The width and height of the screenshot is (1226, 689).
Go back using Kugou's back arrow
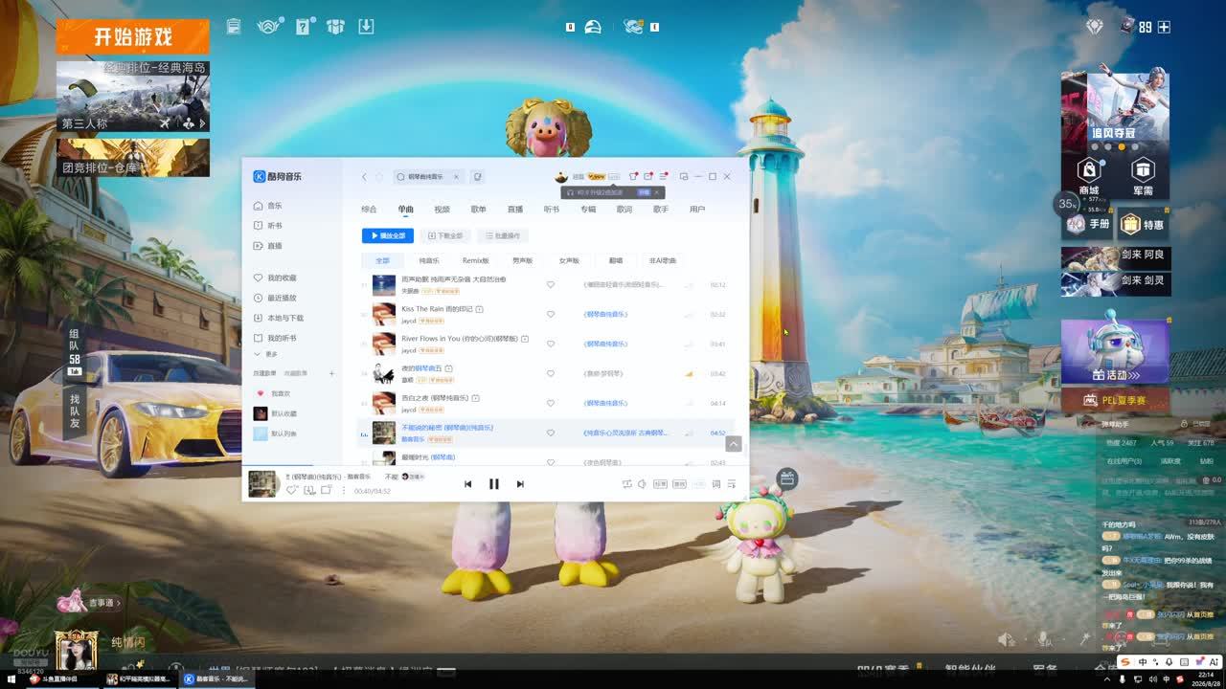tap(364, 177)
